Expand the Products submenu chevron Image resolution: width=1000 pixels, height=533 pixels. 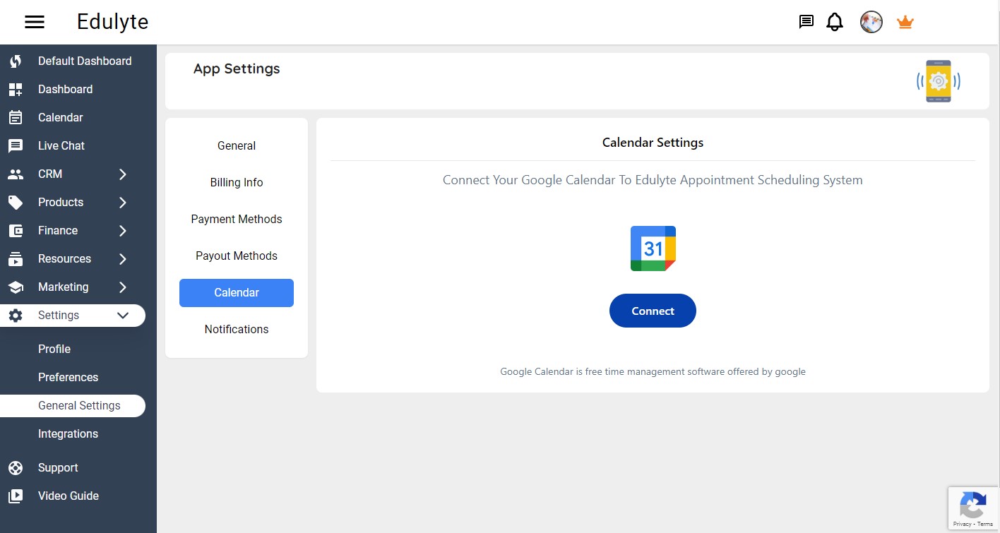(x=123, y=203)
